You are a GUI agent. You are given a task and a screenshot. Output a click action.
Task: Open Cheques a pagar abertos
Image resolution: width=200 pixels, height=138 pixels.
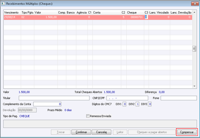[152, 132]
